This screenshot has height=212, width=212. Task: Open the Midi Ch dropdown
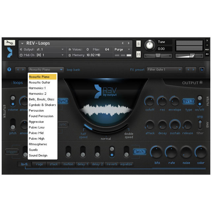tap(42, 55)
